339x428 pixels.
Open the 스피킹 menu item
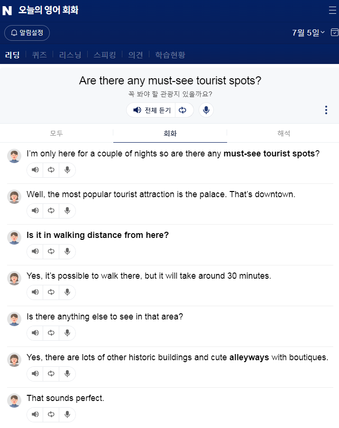tap(104, 55)
